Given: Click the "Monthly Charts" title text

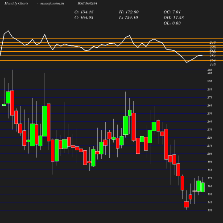Looking at the screenshot, I should pyautogui.click(x=17, y=3).
